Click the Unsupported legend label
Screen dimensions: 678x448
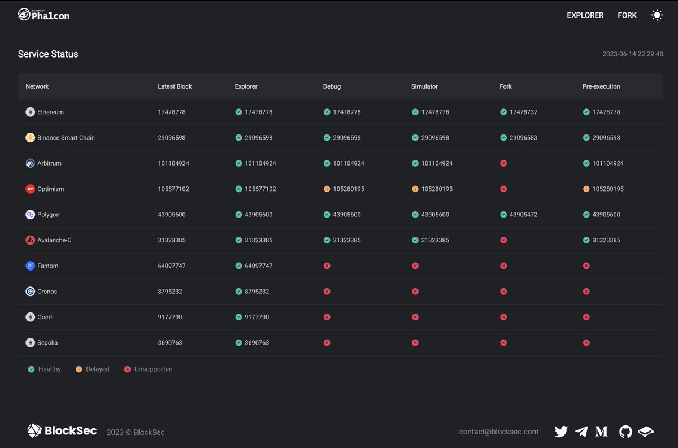(x=153, y=369)
